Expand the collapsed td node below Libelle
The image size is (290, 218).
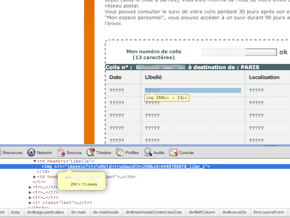35,177
